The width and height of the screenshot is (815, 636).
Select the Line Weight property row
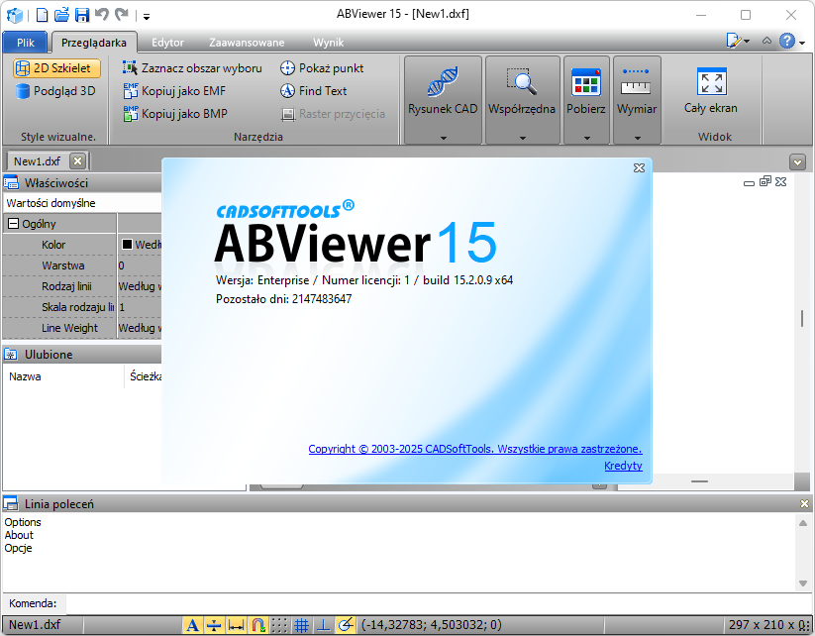click(82, 328)
